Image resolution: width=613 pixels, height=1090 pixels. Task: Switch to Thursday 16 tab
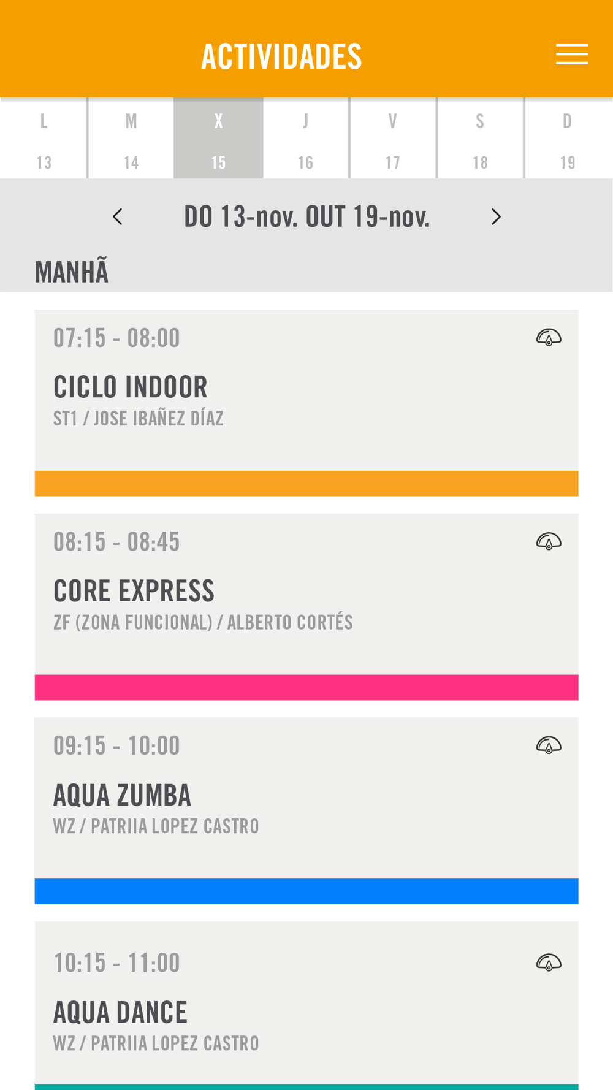306,139
